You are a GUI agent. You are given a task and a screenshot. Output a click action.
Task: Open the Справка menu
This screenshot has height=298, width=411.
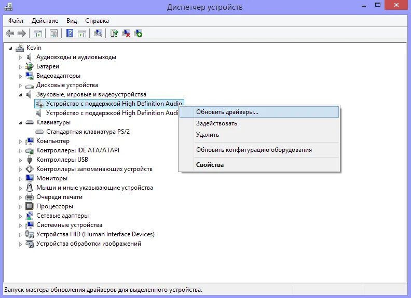[97, 21]
